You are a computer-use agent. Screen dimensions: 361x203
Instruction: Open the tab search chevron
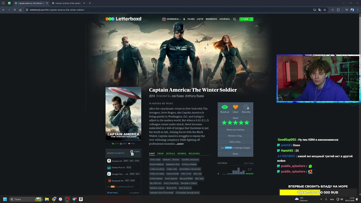pos(3,3)
